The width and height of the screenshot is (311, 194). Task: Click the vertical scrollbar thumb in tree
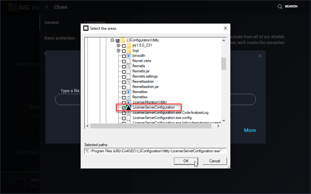point(224,64)
